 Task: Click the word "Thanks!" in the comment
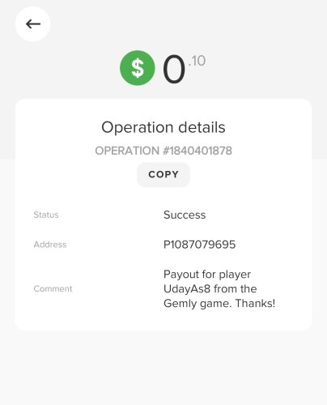click(x=255, y=303)
